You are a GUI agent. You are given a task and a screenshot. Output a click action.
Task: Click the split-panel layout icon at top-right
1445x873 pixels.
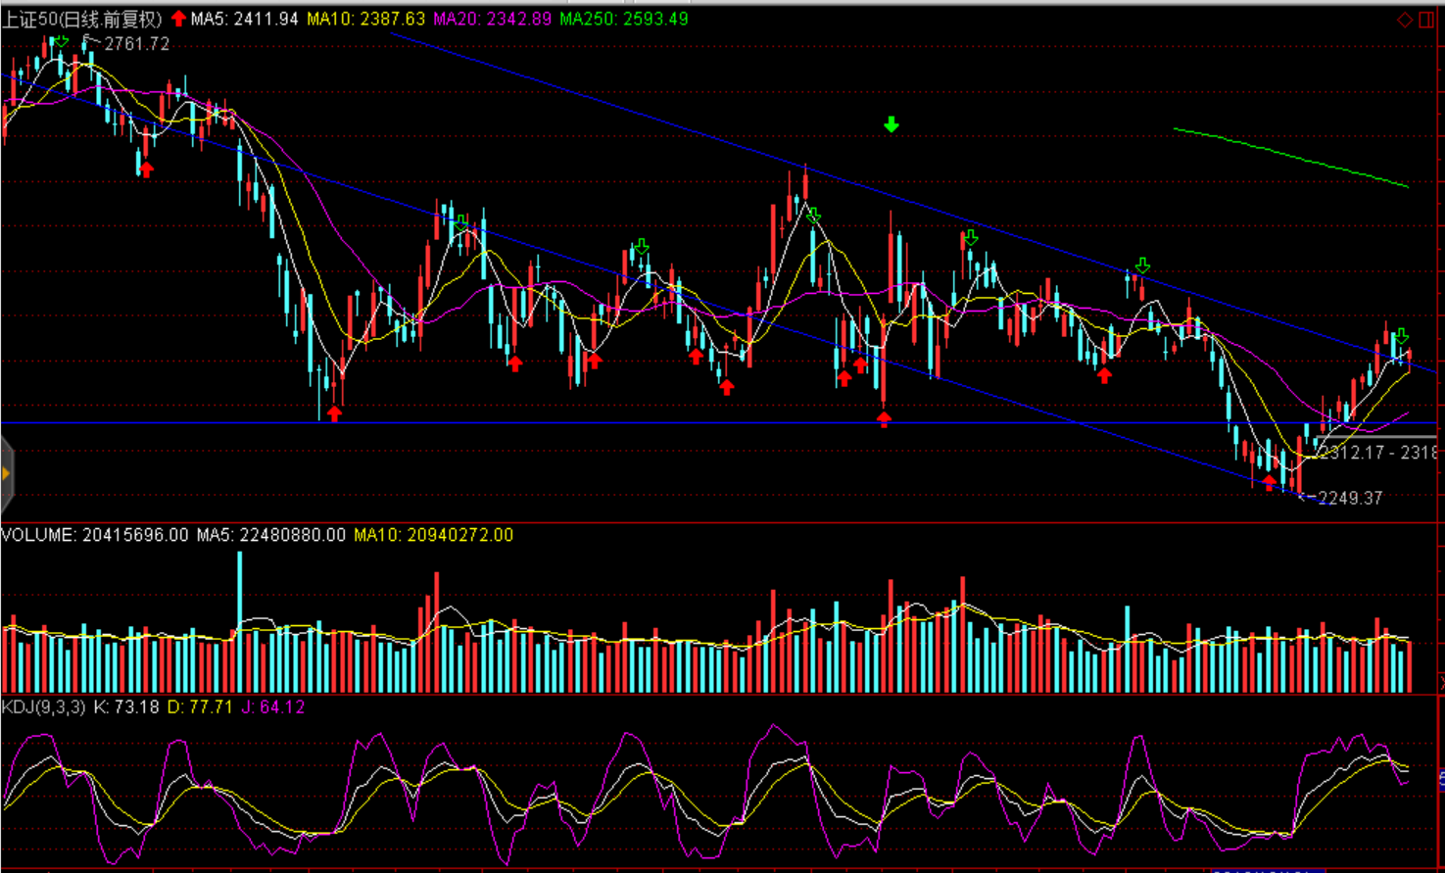[x=1425, y=20]
